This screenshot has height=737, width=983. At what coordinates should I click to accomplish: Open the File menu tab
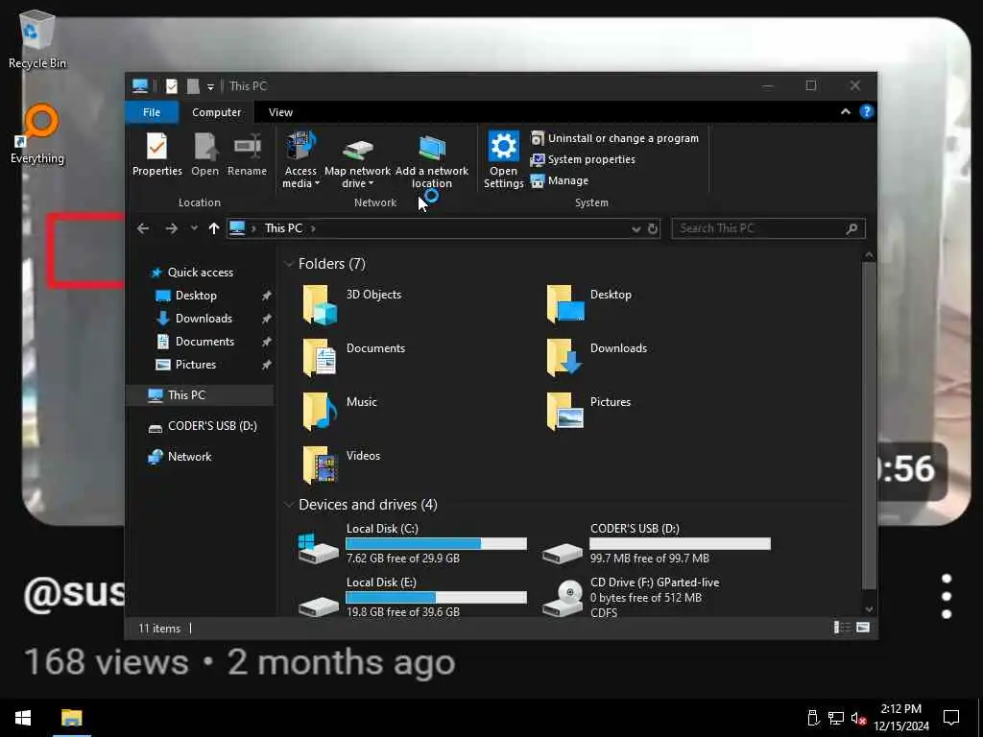coord(152,112)
